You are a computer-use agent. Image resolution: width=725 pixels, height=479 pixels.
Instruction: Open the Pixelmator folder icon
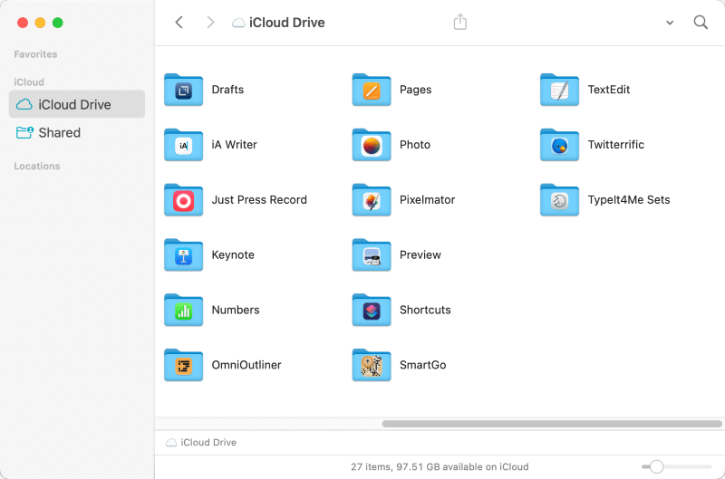click(x=371, y=200)
